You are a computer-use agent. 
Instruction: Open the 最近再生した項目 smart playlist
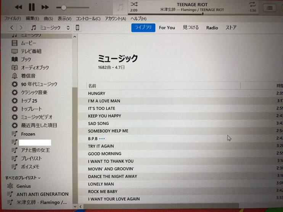click(39, 125)
